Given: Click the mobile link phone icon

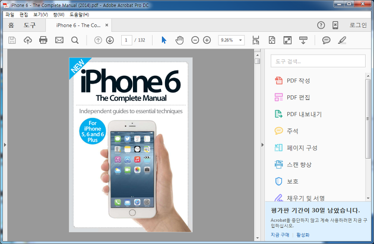Looking at the screenshot, I should pyautogui.click(x=335, y=25).
